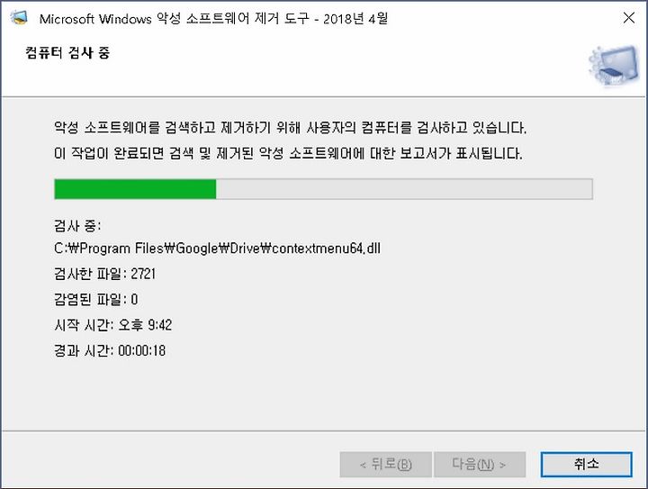Click the disabled 뒤로(B) back button

click(385, 464)
